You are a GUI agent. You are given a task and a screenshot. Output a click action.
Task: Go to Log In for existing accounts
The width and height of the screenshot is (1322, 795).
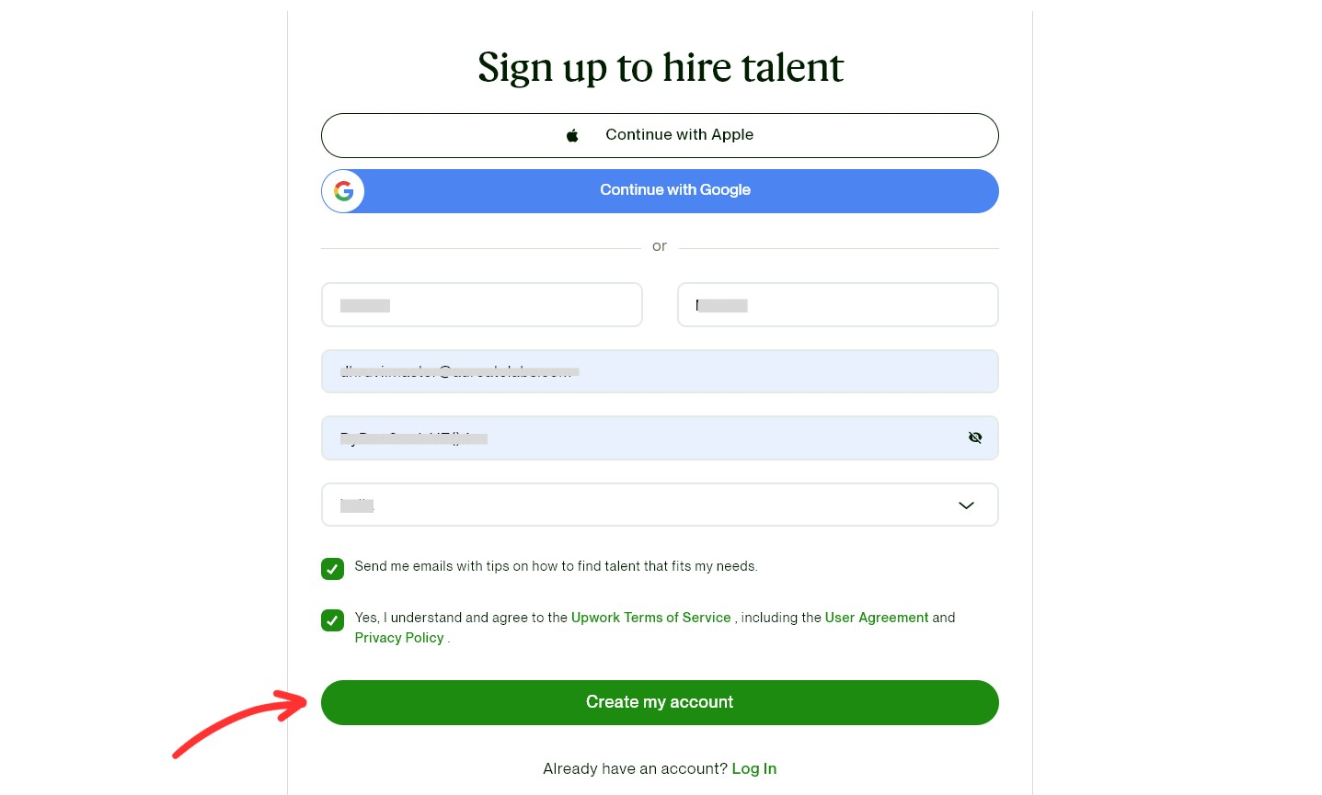click(x=753, y=768)
